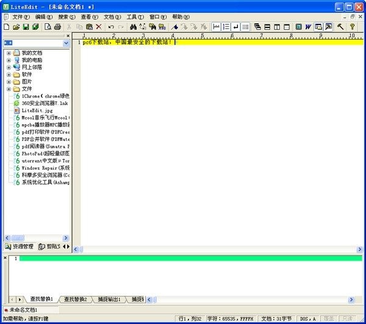Click the maximize child window toolbar icon
This screenshot has height=324, width=366.
[287, 27]
